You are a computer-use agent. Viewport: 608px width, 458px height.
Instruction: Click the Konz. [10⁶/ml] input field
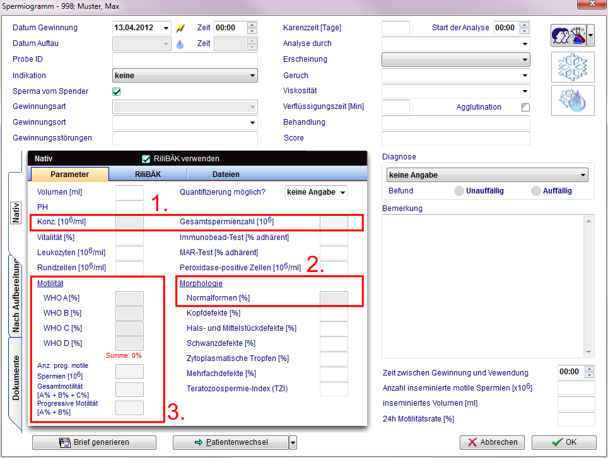pos(129,222)
